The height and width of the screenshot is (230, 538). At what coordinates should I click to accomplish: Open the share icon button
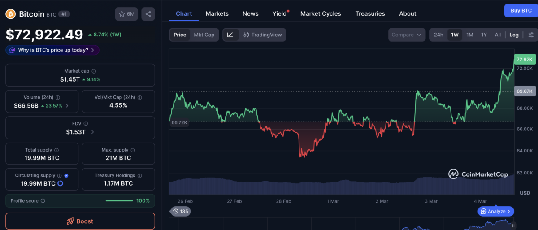148,14
